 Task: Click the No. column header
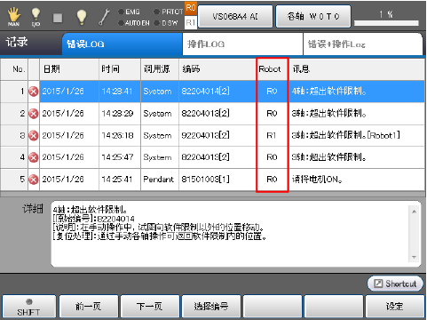[14, 69]
